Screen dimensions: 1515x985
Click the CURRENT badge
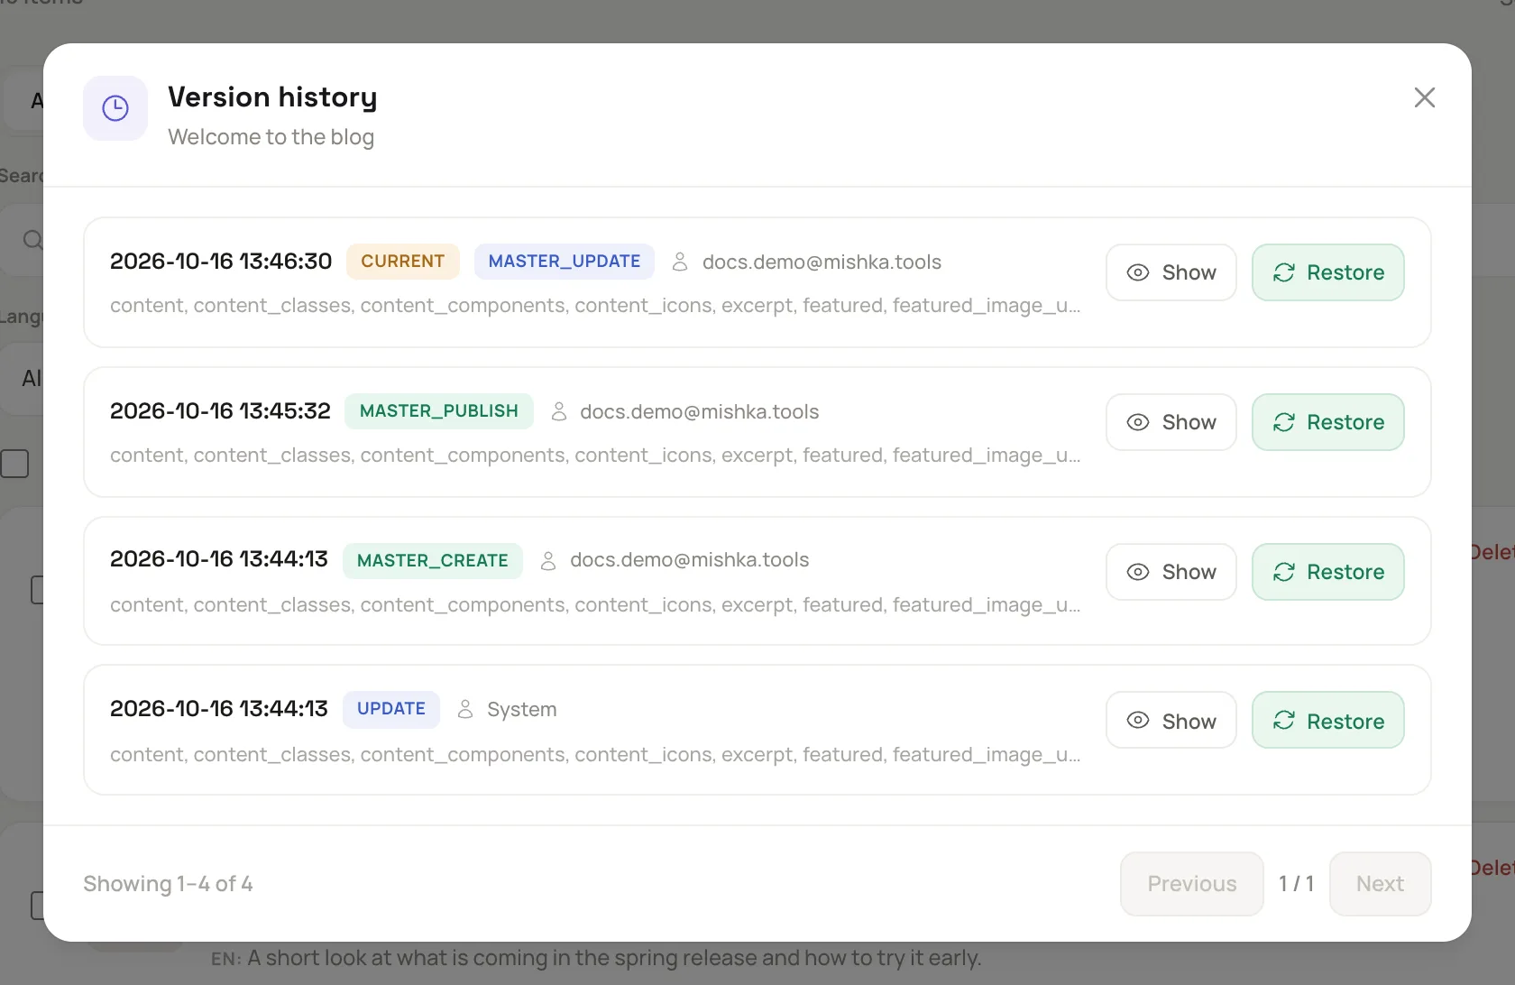pos(403,262)
